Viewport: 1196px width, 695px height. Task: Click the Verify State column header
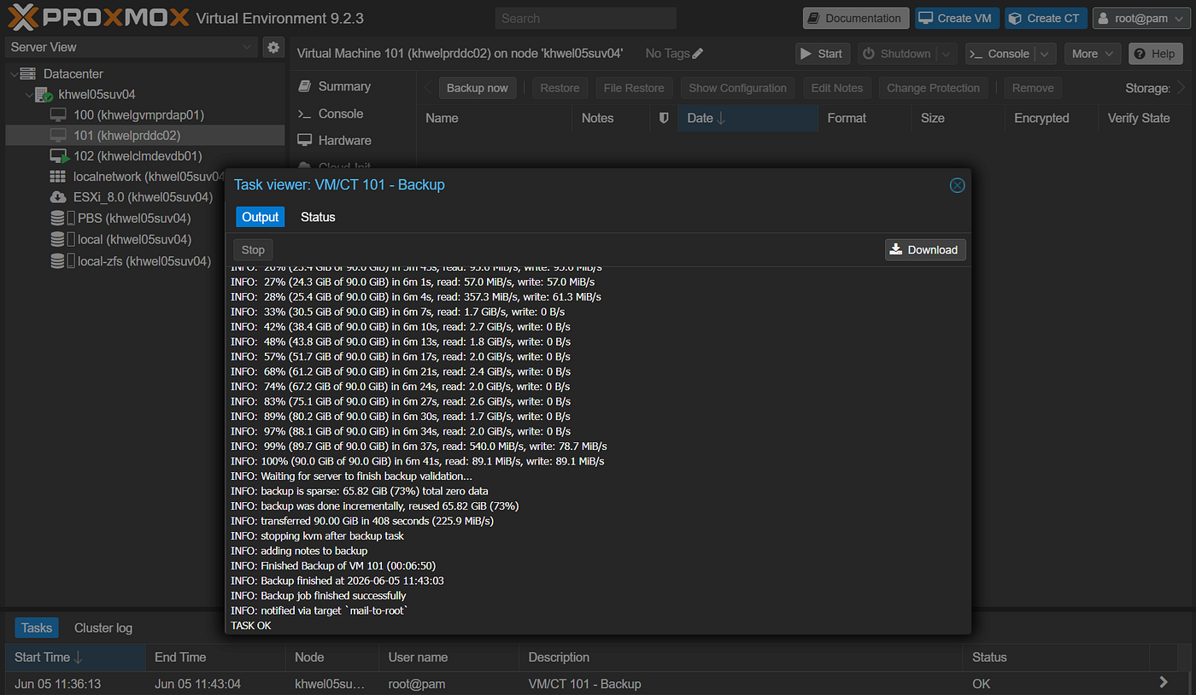(1139, 119)
